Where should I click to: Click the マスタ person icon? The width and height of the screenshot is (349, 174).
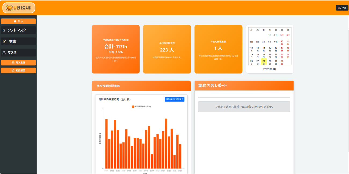click(4, 52)
